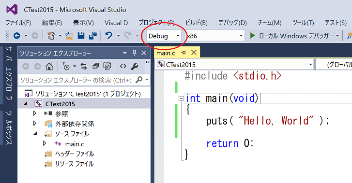
Task: Open the navigate backward history dropdown arrow
Action: tap(26, 36)
